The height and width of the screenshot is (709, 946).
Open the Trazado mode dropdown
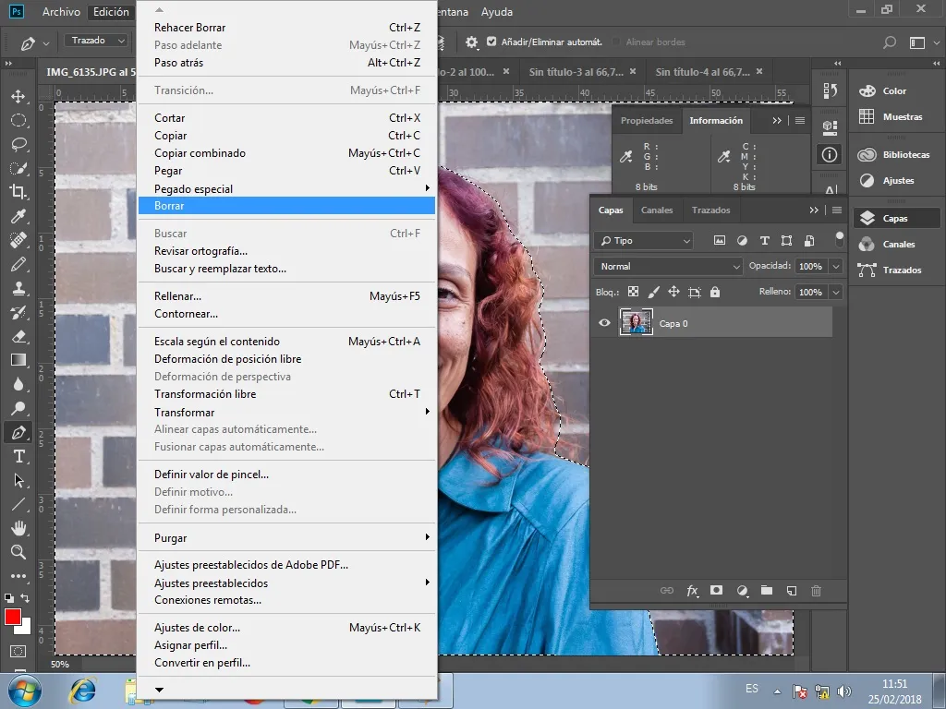tap(96, 41)
